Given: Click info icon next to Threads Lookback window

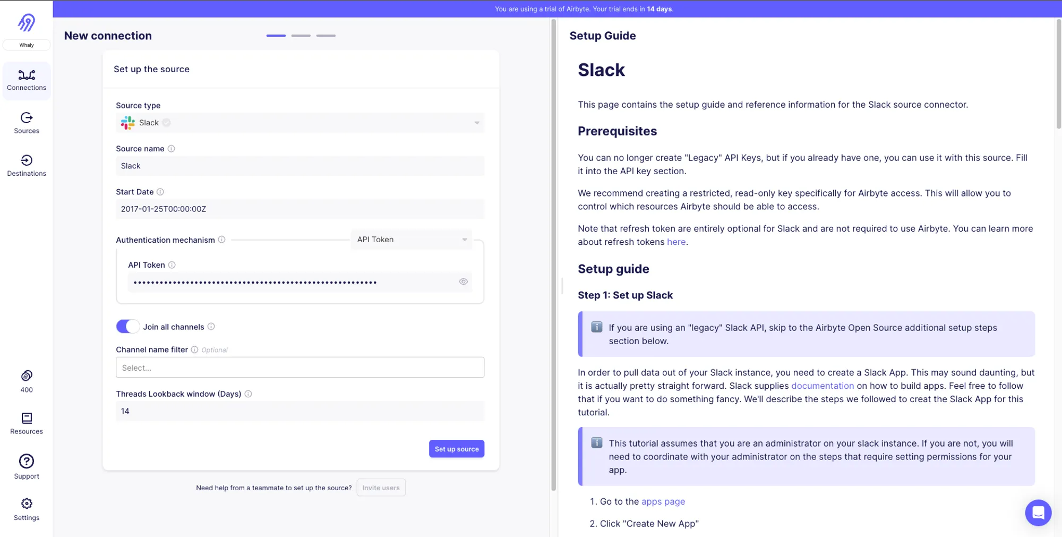Looking at the screenshot, I should [x=249, y=394].
